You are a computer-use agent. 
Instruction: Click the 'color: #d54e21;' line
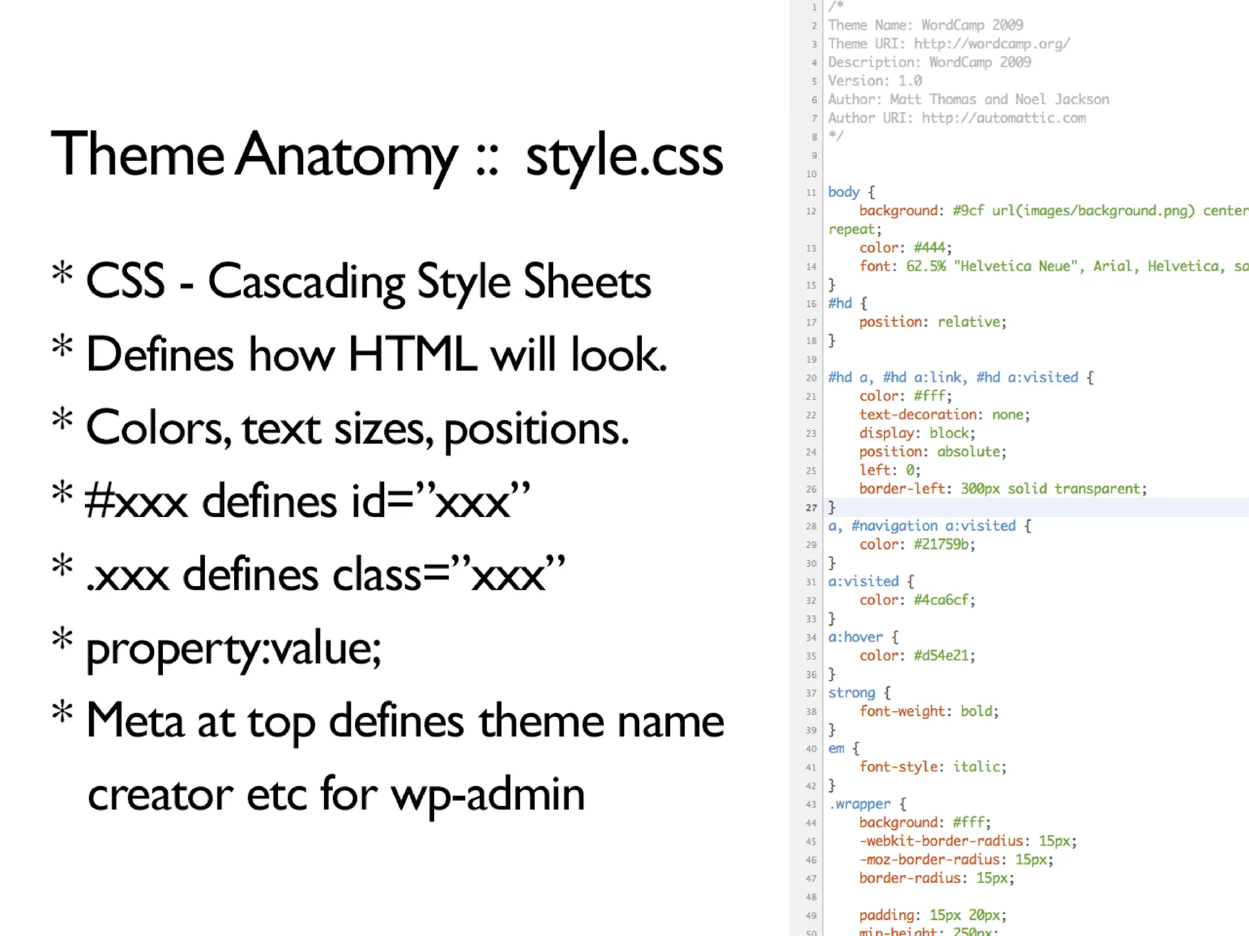(917, 656)
